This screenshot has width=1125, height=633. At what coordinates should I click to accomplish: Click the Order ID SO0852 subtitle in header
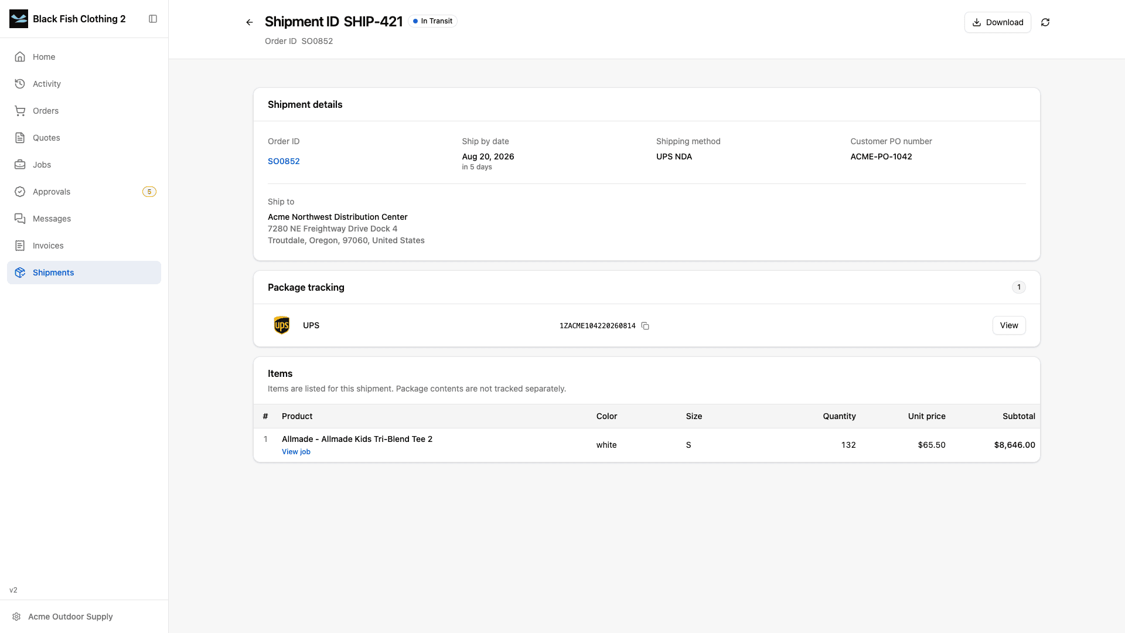click(299, 41)
